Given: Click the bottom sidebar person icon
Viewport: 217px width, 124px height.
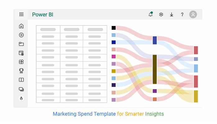Looking at the screenshot, I should tap(21, 98).
